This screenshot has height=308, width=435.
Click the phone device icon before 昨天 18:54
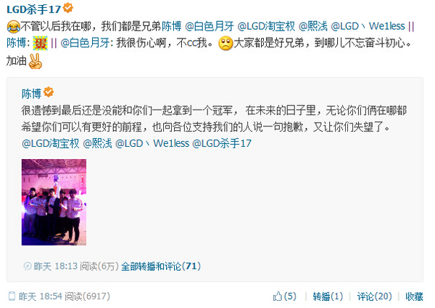[x=12, y=296]
